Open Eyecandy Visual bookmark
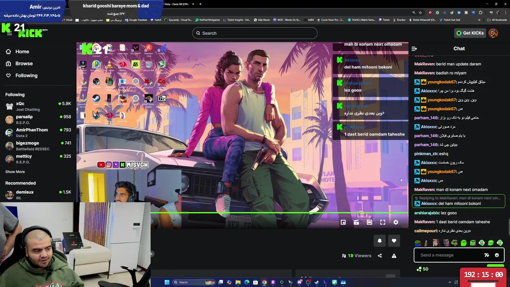Screen dimensions: 510x287 point(178,20)
